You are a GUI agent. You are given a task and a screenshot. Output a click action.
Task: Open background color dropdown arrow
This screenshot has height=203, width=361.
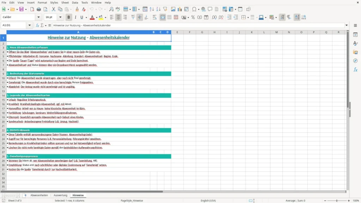pos(105,18)
